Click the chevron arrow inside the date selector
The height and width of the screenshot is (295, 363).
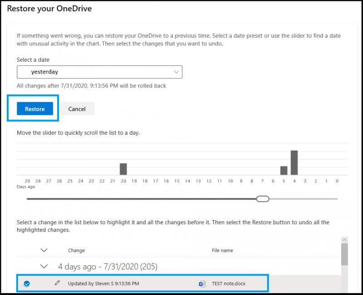pyautogui.click(x=177, y=72)
